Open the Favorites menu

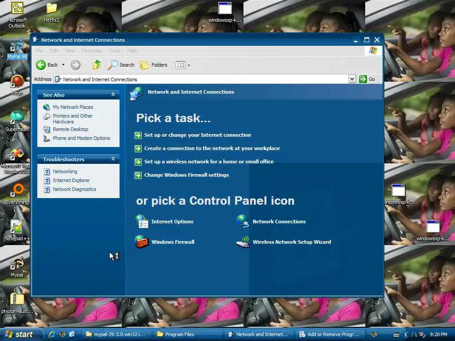coord(92,51)
